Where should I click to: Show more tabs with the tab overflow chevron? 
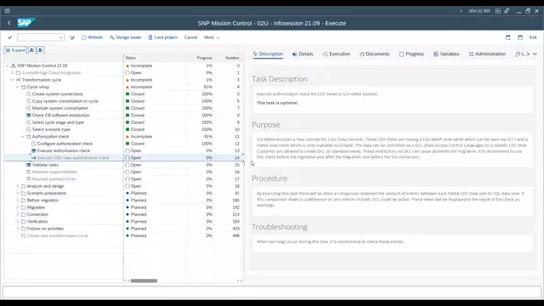[528, 54]
